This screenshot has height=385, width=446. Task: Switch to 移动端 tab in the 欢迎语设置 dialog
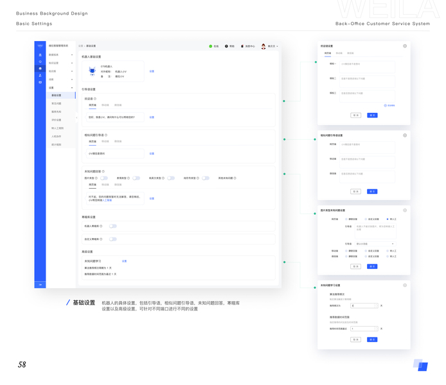click(339, 53)
